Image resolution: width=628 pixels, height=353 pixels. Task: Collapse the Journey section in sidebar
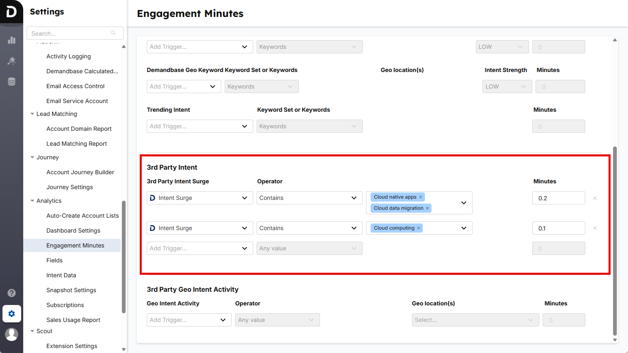click(x=32, y=157)
